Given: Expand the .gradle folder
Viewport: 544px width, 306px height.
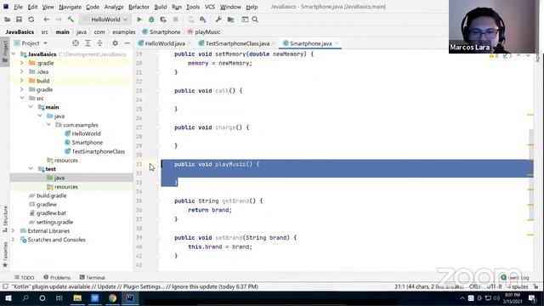Looking at the screenshot, I should coord(22,63).
